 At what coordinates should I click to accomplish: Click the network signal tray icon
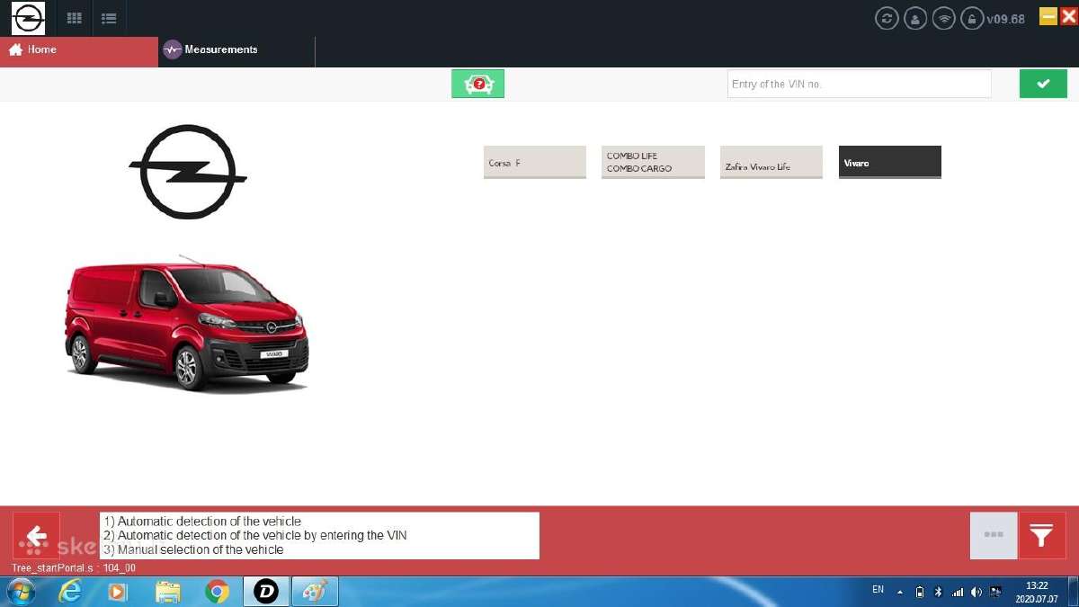(958, 592)
